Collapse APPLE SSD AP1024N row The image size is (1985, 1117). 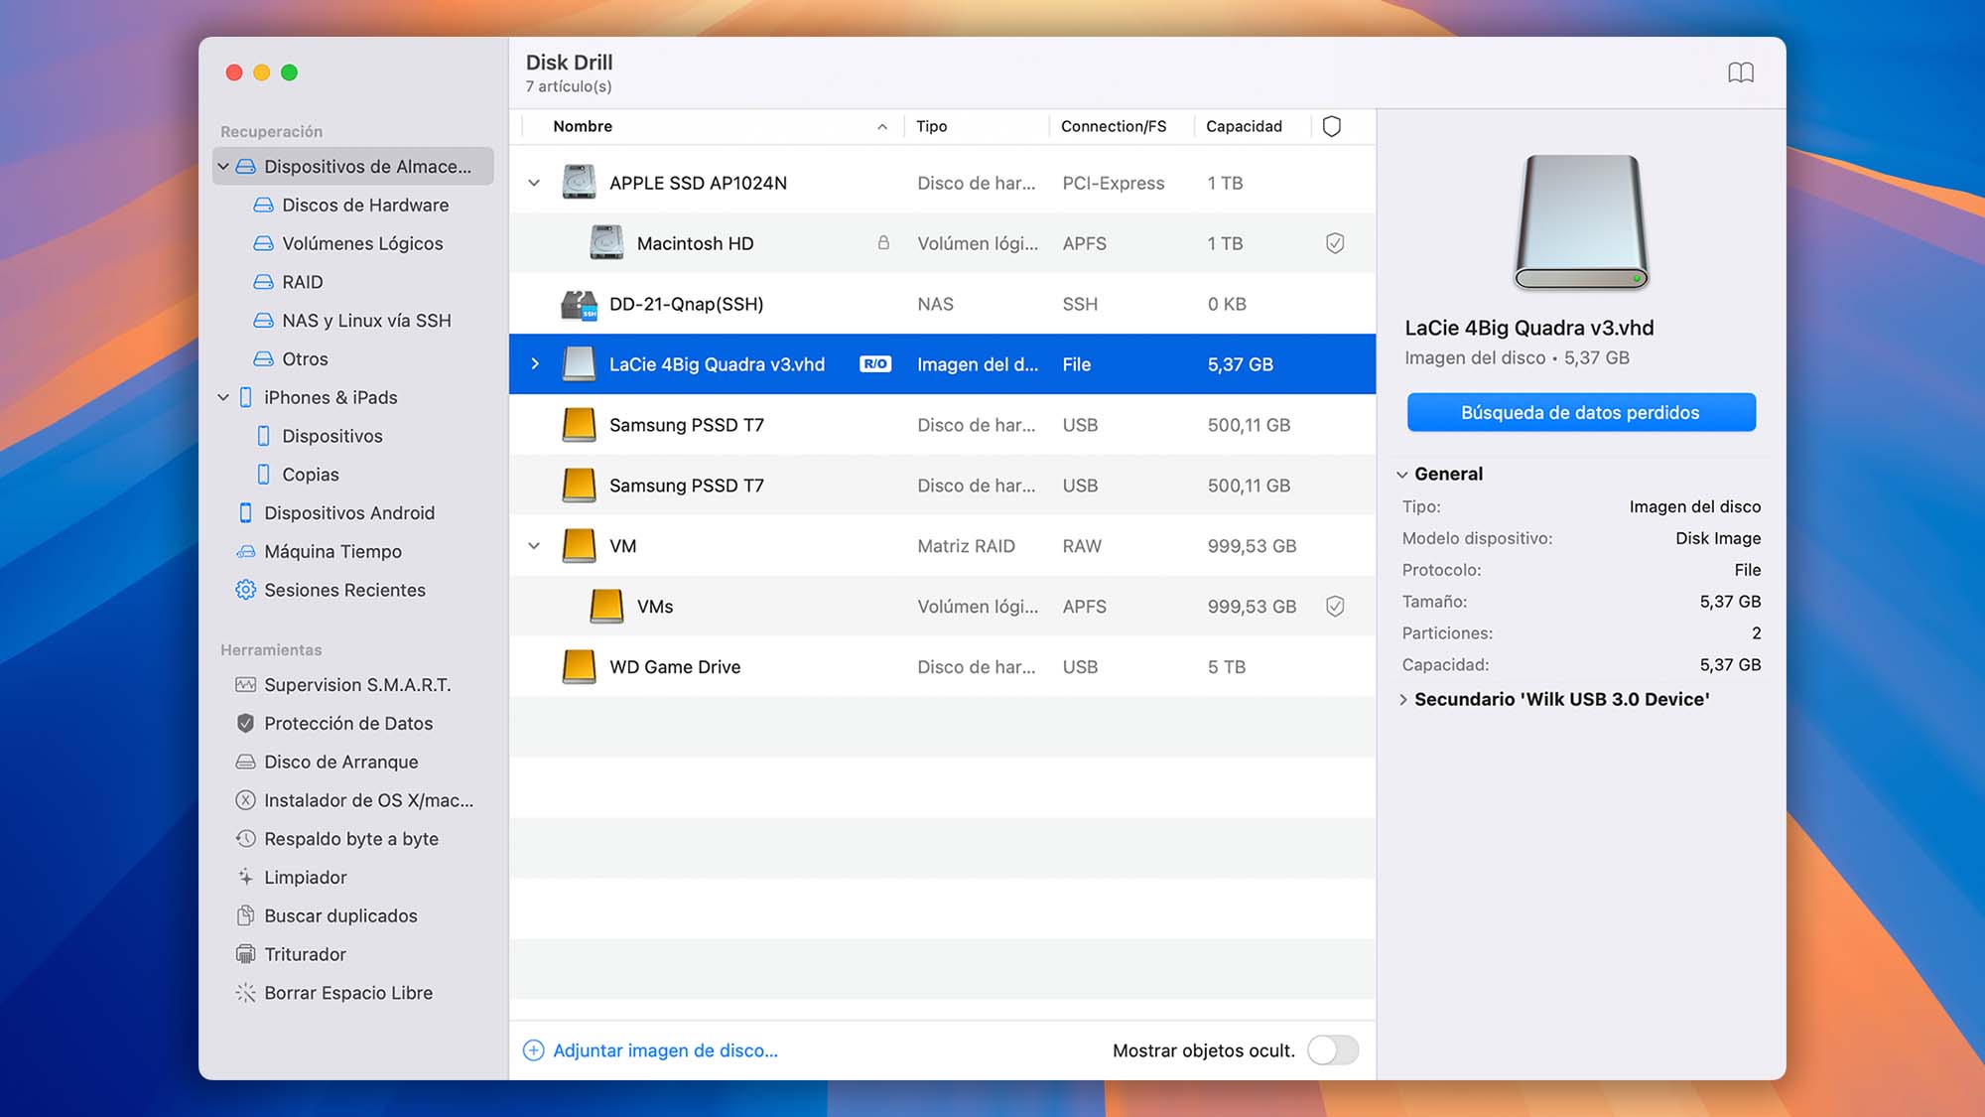click(534, 183)
